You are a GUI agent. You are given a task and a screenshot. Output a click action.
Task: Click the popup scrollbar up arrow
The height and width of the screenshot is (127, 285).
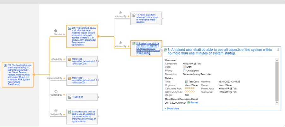277,60
